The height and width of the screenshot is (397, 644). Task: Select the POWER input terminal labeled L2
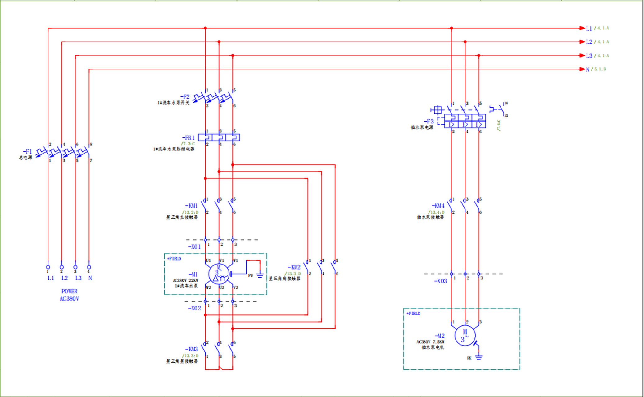61,267
